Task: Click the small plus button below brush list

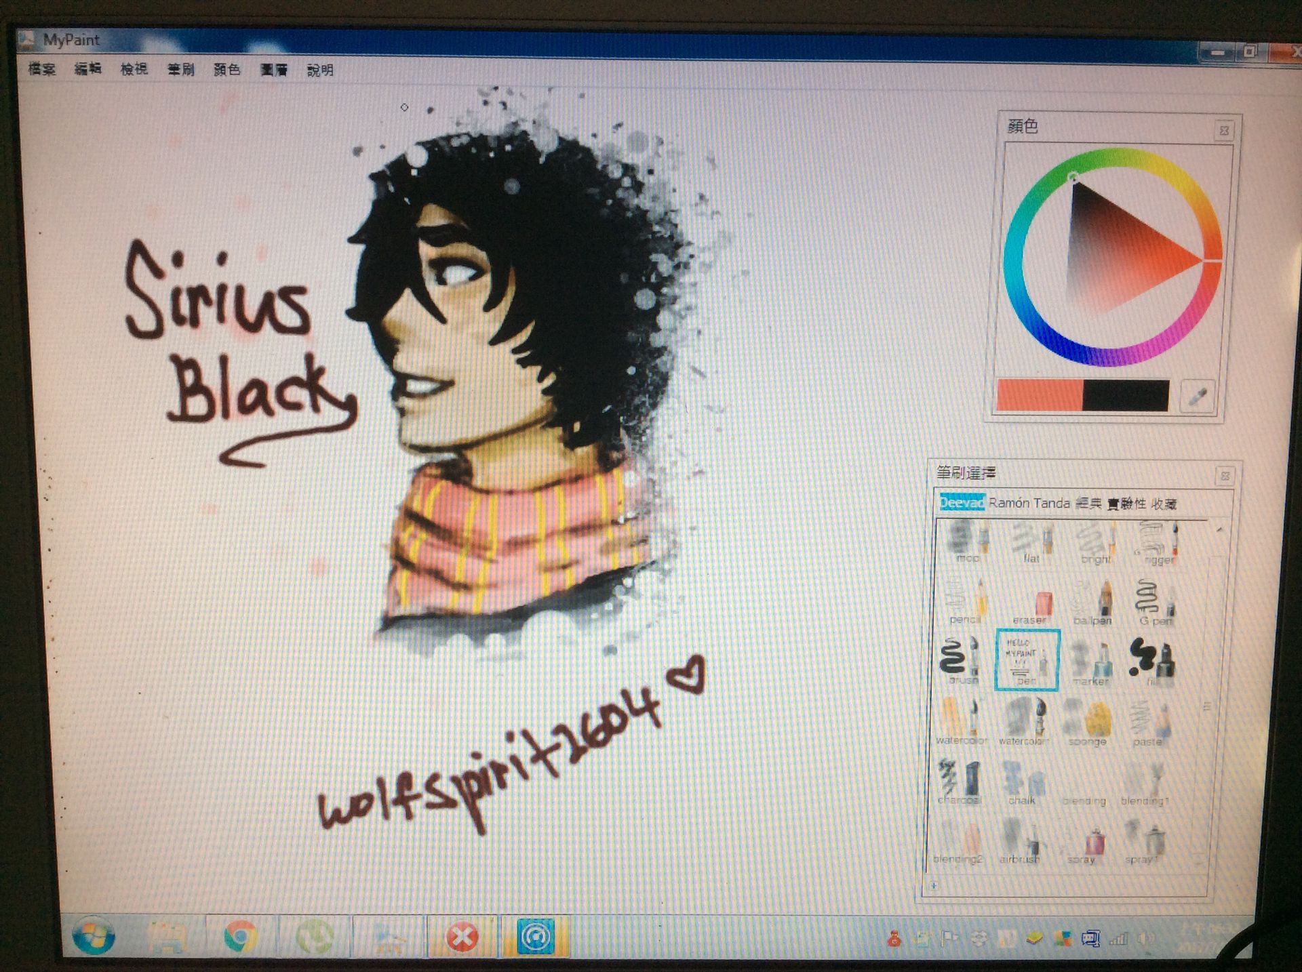Action: (934, 885)
